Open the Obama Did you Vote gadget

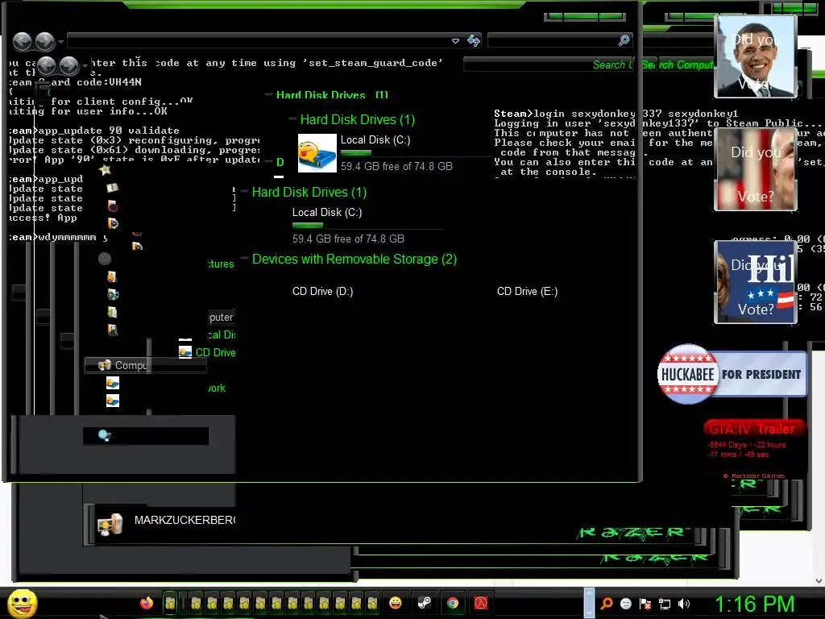755,57
